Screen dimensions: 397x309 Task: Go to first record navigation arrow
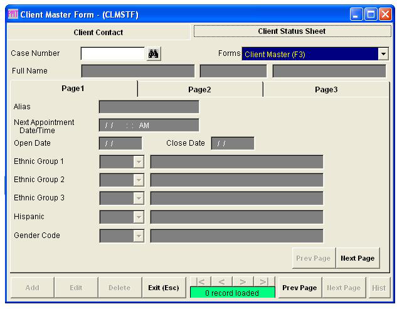[201, 281]
